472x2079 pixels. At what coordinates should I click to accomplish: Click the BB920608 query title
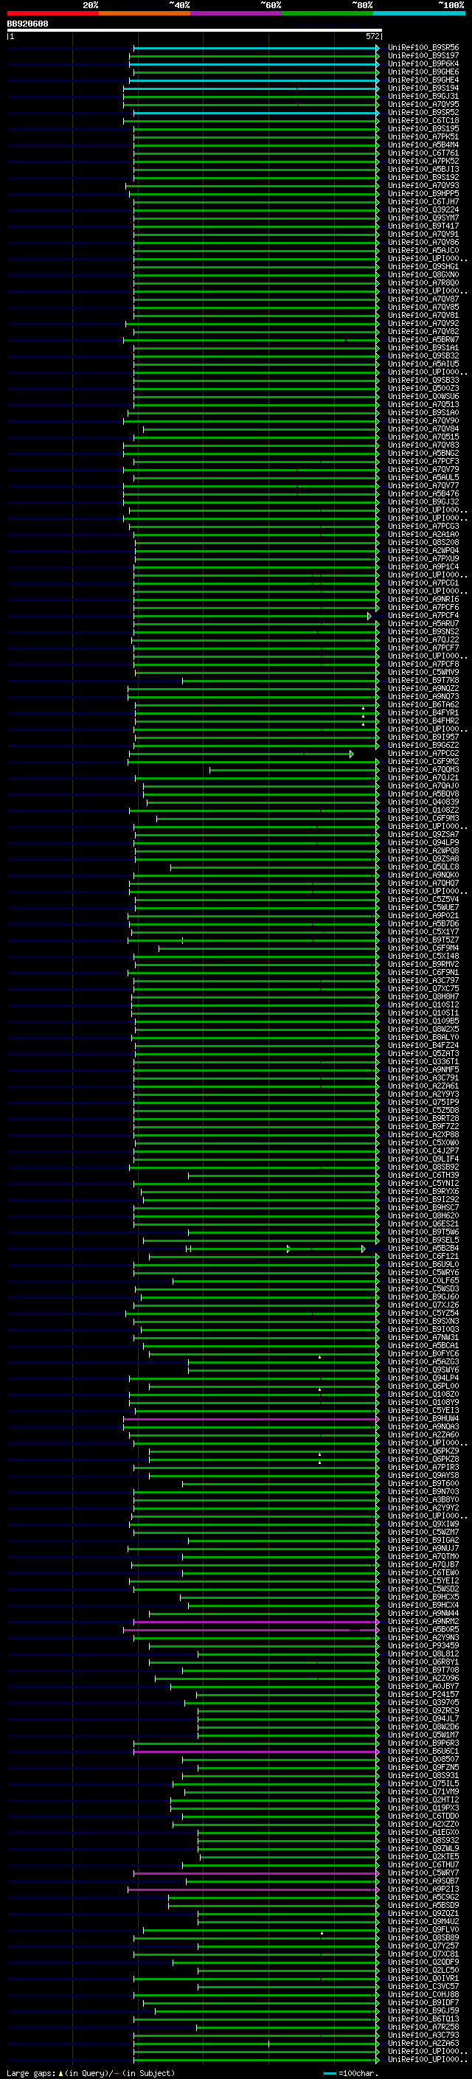27,24
